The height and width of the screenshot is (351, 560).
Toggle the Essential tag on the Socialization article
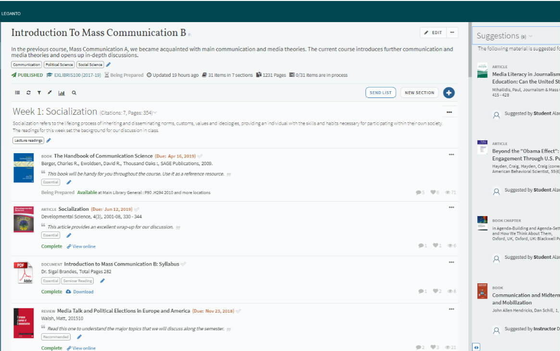click(x=50, y=235)
